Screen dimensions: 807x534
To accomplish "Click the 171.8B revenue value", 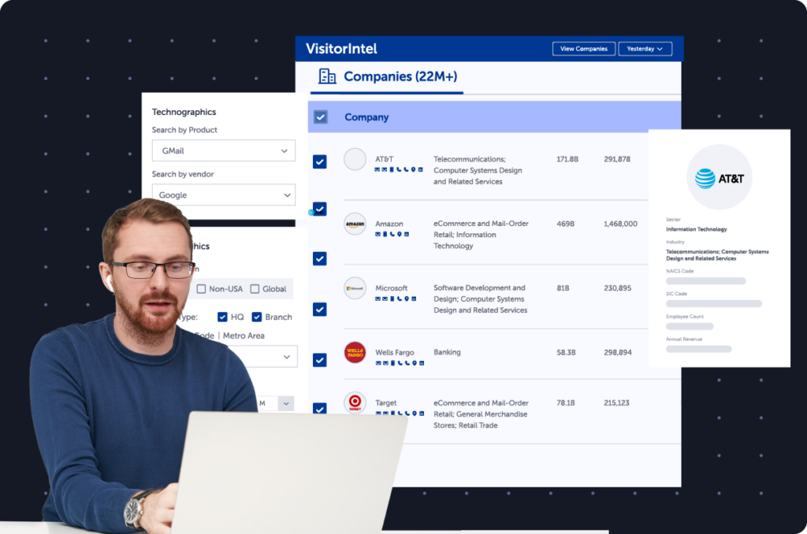I will tap(567, 159).
